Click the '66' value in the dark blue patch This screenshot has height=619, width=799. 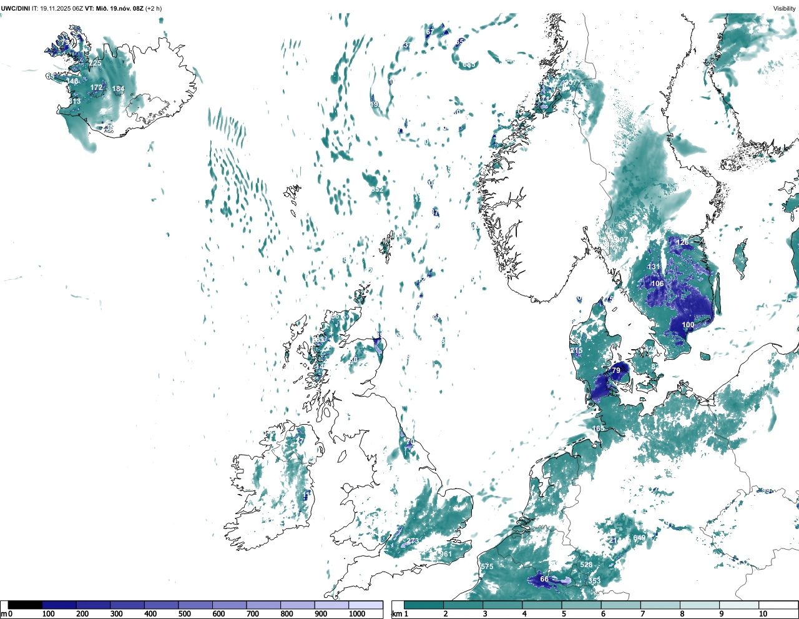[x=544, y=580]
